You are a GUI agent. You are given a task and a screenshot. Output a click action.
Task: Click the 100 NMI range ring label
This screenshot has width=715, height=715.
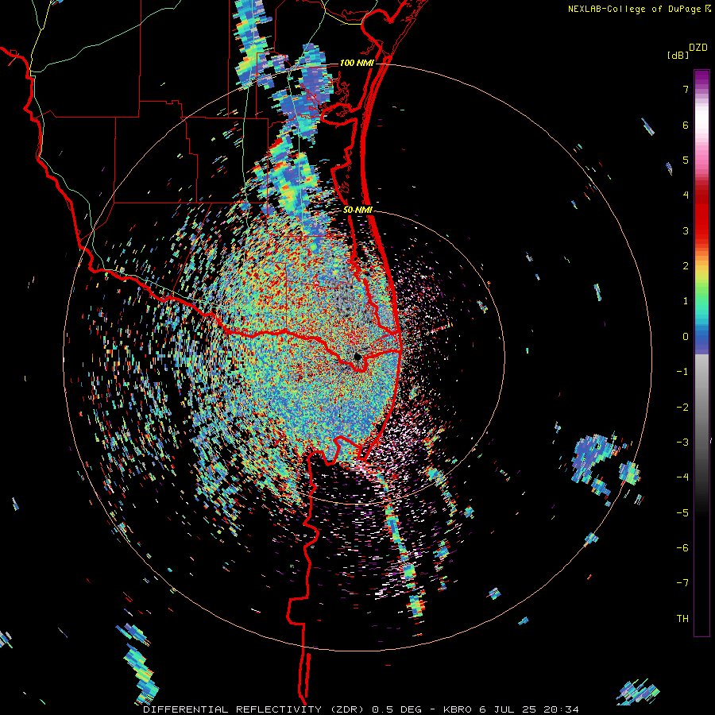pos(356,63)
